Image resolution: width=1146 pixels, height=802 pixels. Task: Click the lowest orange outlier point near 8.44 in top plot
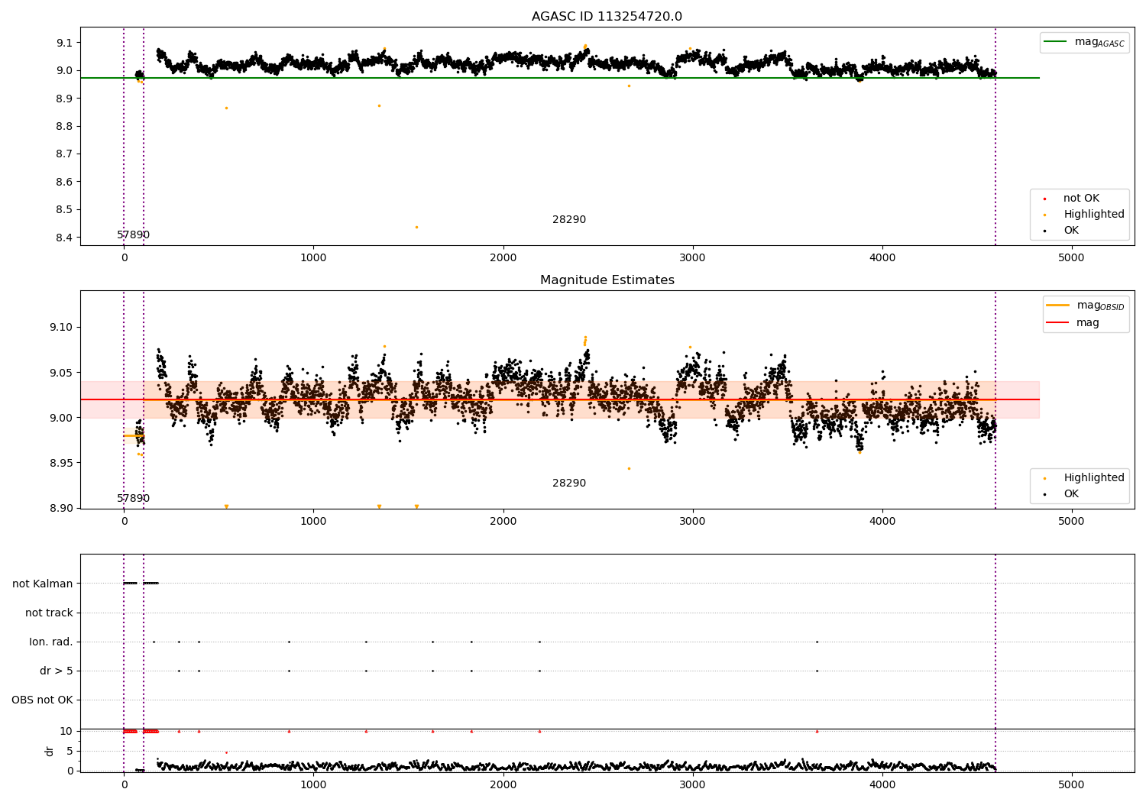pyautogui.click(x=416, y=227)
